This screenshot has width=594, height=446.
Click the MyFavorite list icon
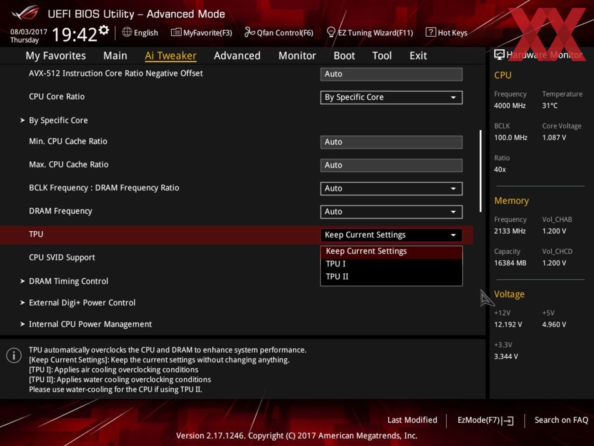click(x=176, y=32)
